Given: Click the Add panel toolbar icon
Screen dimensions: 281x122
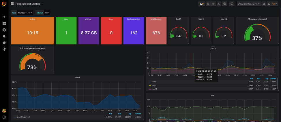Looking at the screenshot, I should (x=202, y=4).
